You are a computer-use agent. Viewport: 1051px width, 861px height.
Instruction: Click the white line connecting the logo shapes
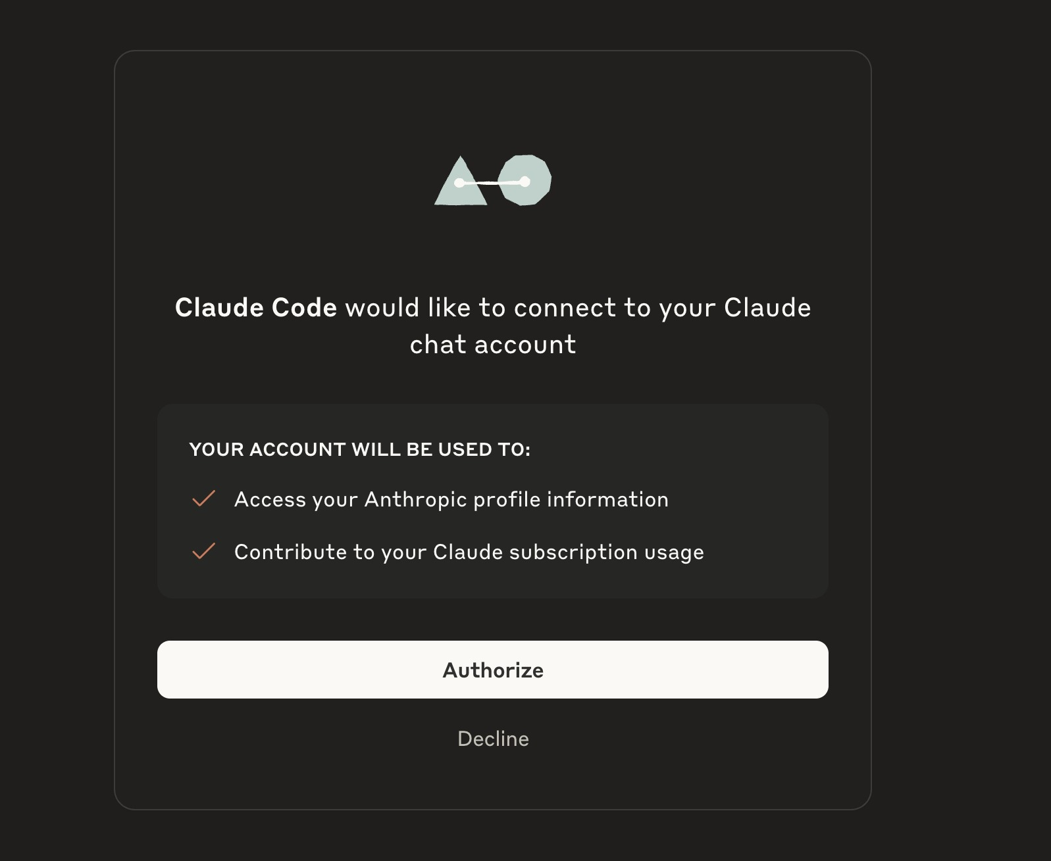[492, 182]
